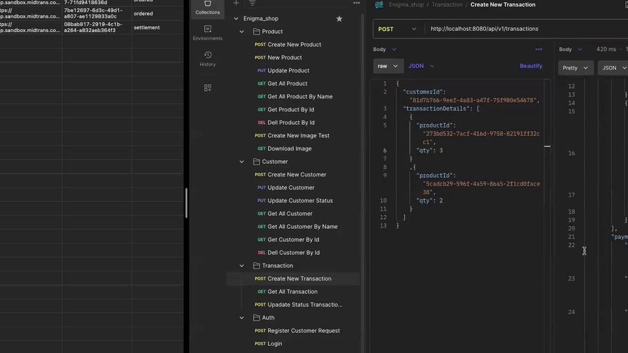Viewport: 628px width, 353px height.
Task: Open the response Body dropdown
Action: 570,49
